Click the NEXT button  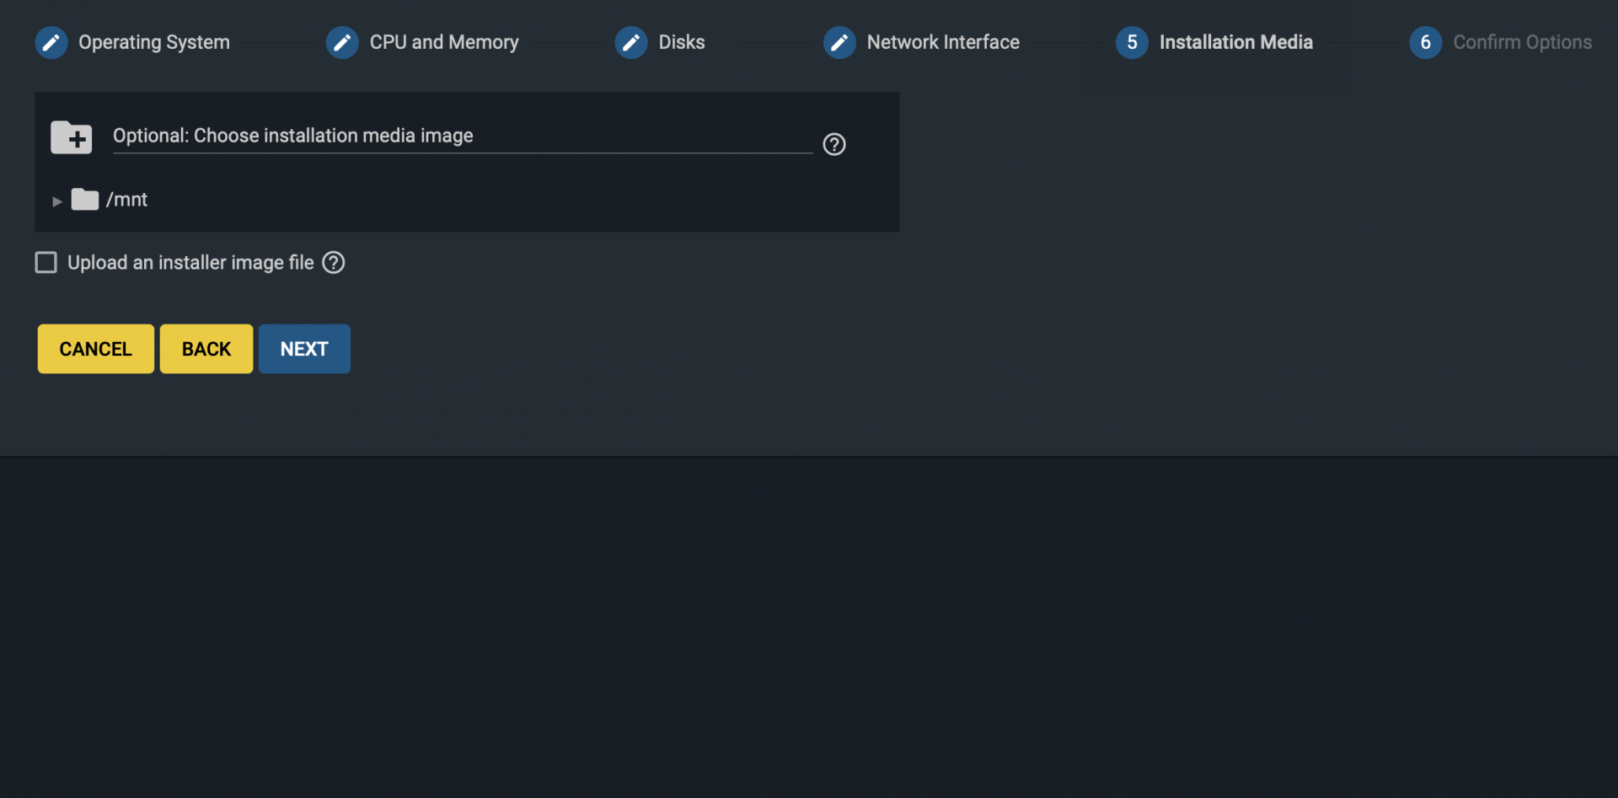[304, 349]
